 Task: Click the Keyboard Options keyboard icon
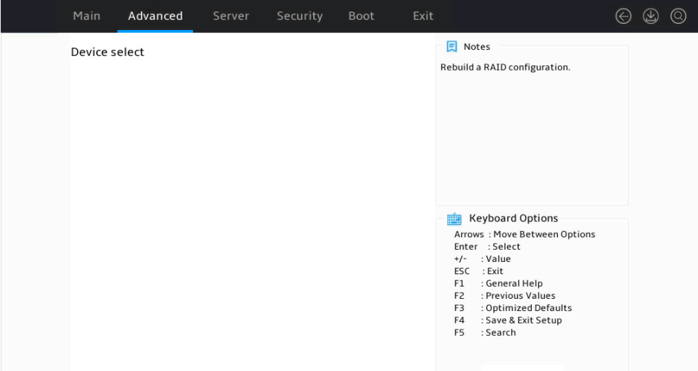tap(454, 219)
